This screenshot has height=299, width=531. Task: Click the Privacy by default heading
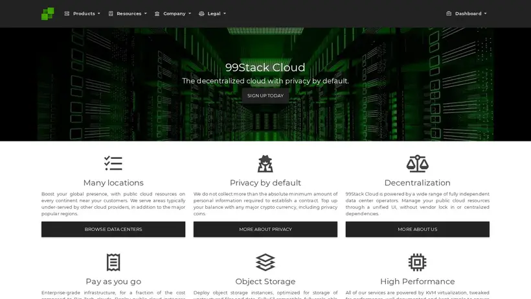point(265,183)
